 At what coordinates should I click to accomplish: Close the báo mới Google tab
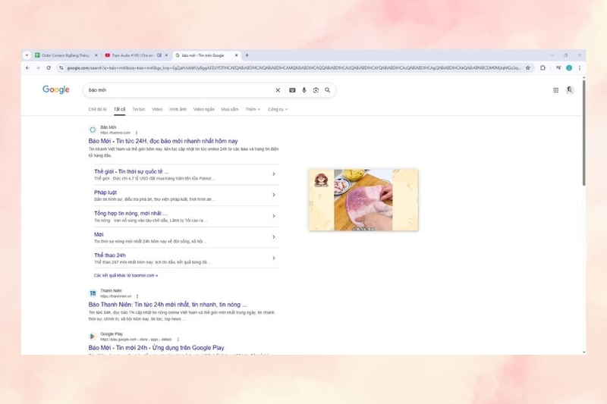[x=236, y=55]
